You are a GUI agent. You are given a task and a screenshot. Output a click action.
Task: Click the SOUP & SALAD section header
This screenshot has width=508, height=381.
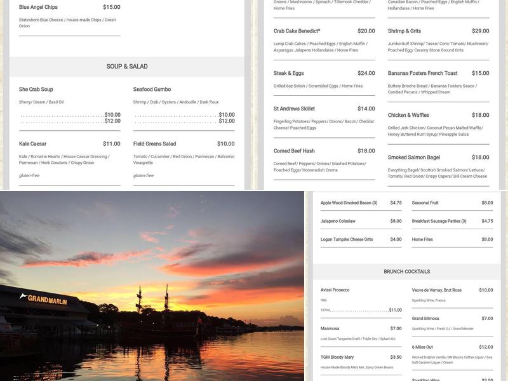click(126, 65)
